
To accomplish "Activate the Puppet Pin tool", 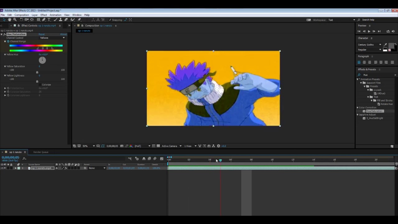I will (x=79, y=20).
